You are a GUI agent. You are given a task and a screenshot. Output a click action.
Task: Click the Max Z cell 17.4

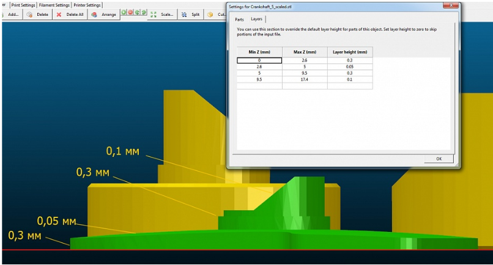click(x=305, y=79)
